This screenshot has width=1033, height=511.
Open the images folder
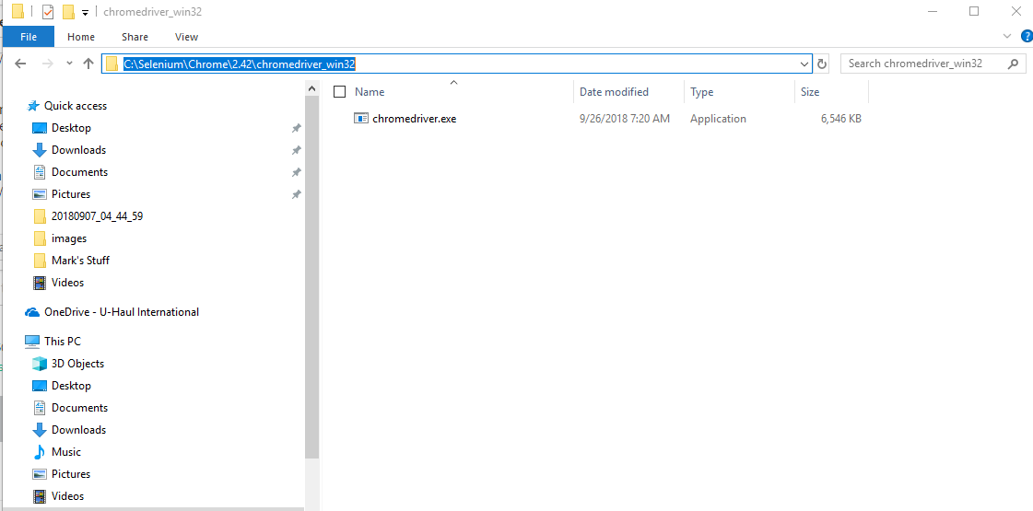pos(68,238)
